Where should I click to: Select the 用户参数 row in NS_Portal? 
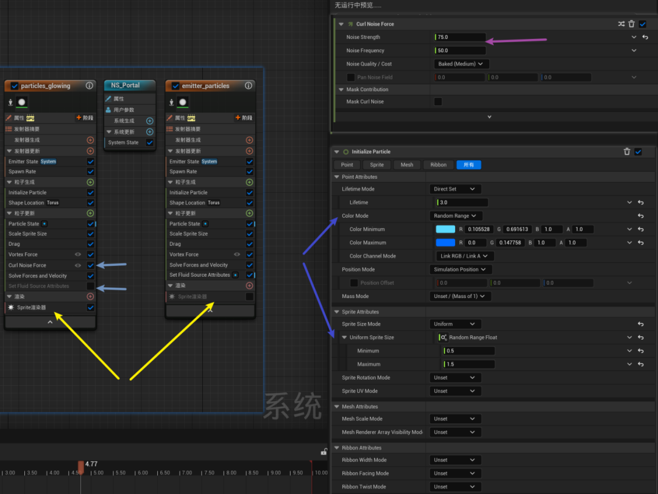pyautogui.click(x=130, y=110)
